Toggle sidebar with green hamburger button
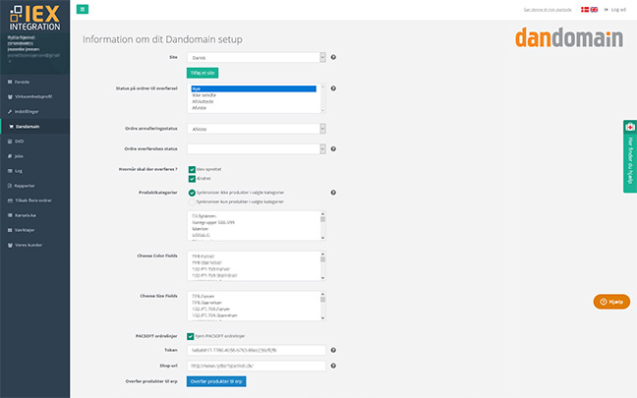 83,9
